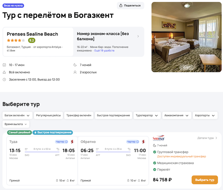Open Детали тура link
The height and width of the screenshot is (190, 223).
pos(207,138)
